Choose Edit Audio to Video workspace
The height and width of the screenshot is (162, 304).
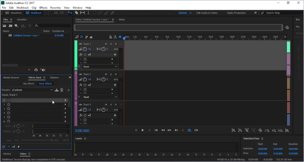[207, 13]
